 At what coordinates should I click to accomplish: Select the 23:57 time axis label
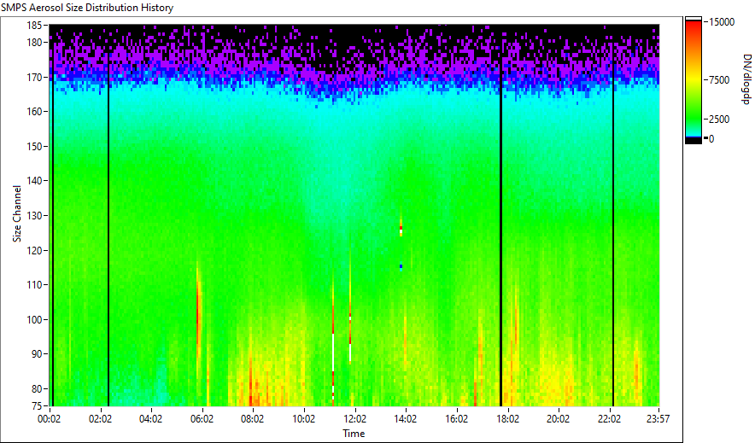tap(658, 419)
